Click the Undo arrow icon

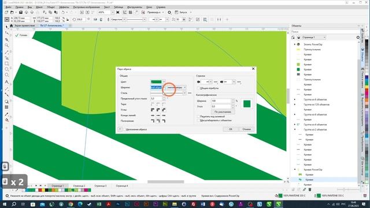point(63,12)
